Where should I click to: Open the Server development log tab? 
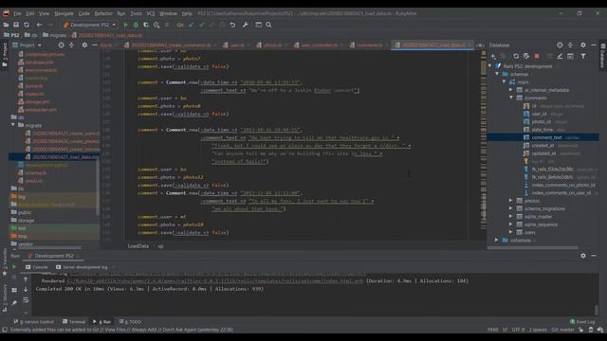[82, 267]
